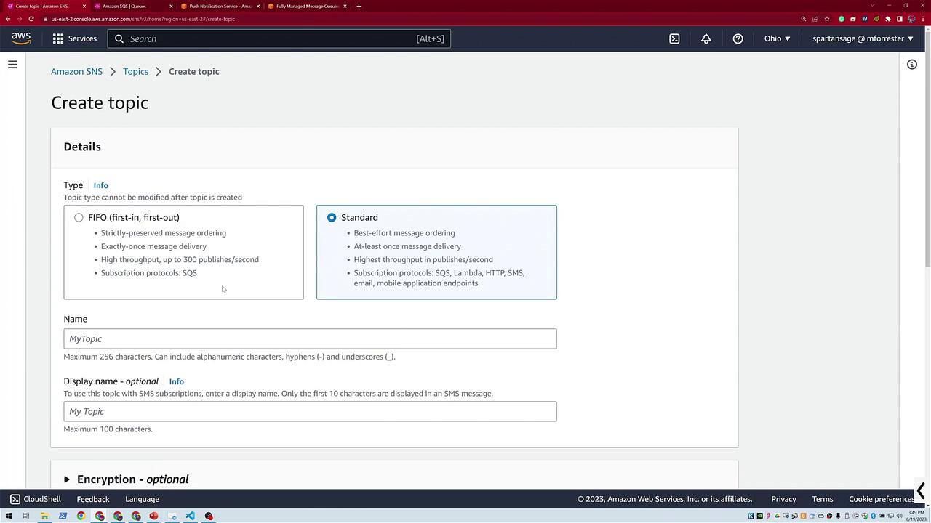
Task: Open Chrome three-dot menu
Action: pos(923,19)
